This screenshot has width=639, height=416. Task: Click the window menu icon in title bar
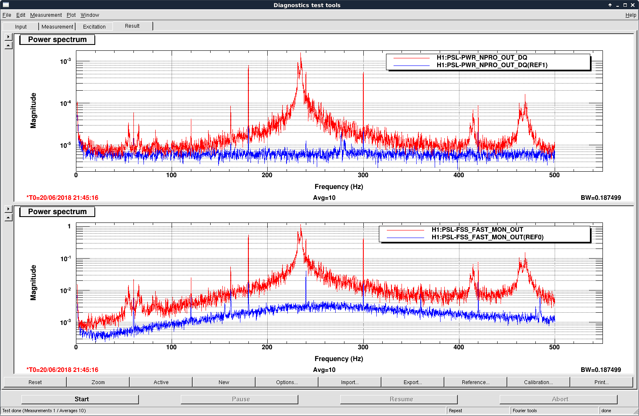click(6, 5)
